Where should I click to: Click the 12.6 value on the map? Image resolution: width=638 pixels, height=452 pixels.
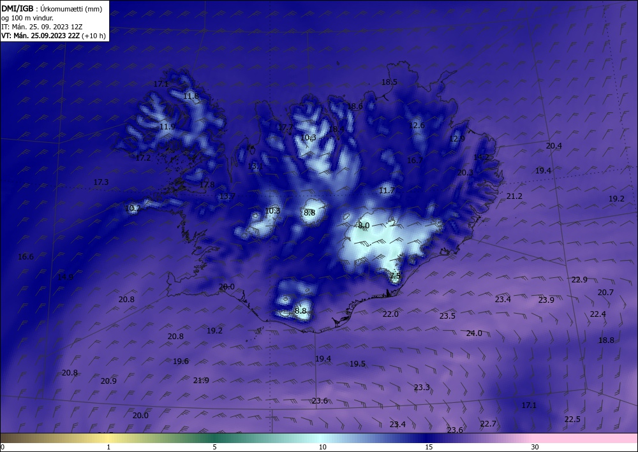click(417, 125)
